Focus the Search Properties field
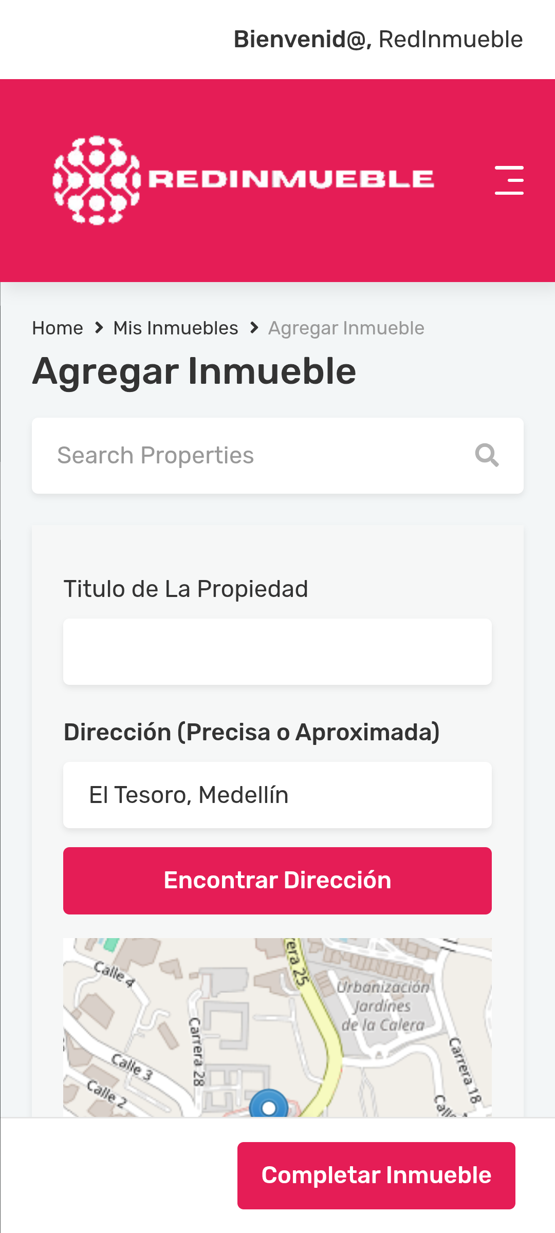555x1233 pixels. (257, 456)
